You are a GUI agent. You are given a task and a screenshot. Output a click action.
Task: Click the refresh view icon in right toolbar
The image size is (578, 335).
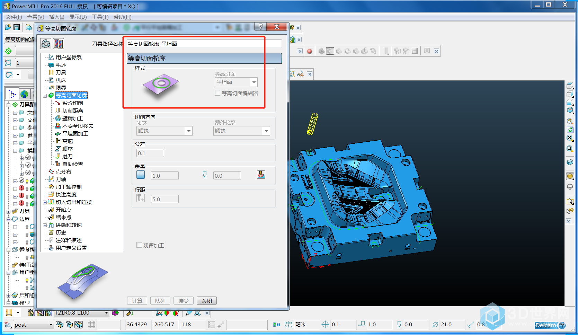pyautogui.click(x=570, y=130)
